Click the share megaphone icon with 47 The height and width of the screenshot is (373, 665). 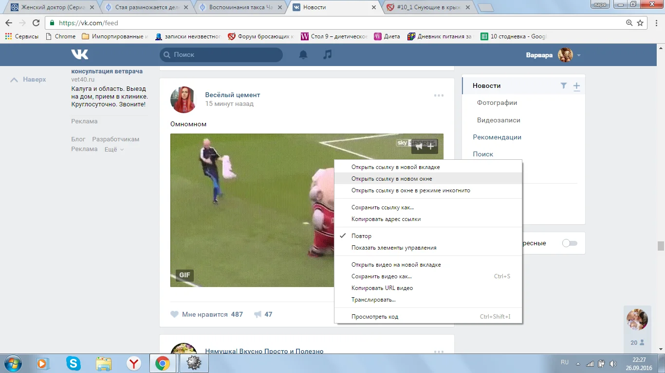click(258, 314)
